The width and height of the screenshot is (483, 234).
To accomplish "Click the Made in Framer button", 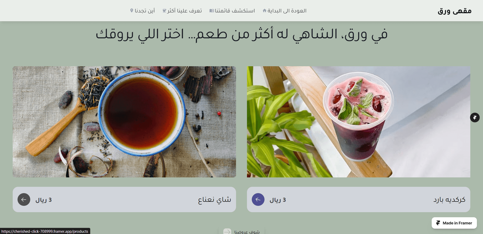I will pos(454,223).
